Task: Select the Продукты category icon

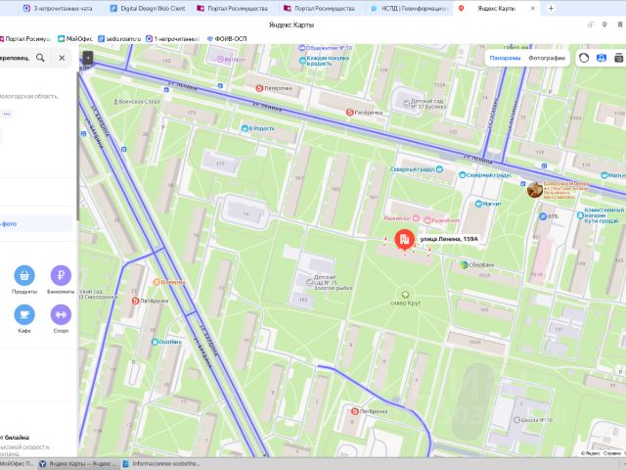Action: pyautogui.click(x=24, y=275)
